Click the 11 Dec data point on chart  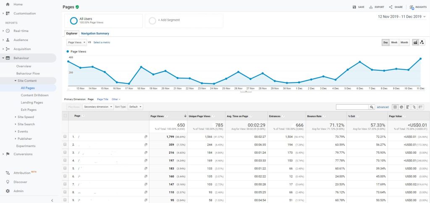point(420,59)
